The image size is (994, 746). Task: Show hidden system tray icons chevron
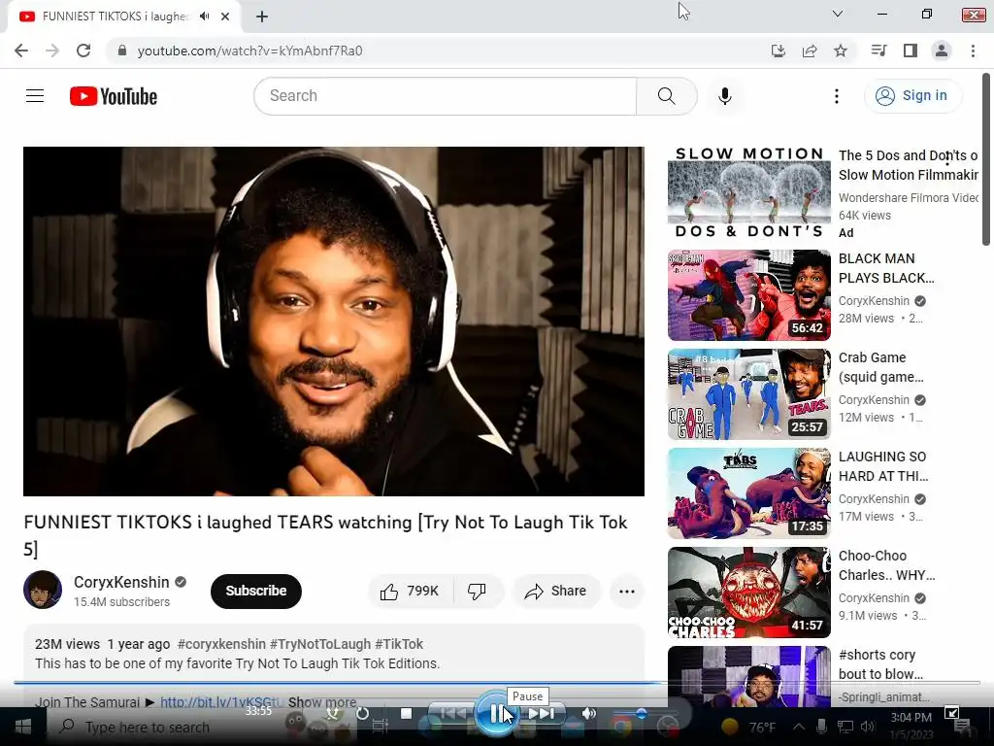pos(799,727)
